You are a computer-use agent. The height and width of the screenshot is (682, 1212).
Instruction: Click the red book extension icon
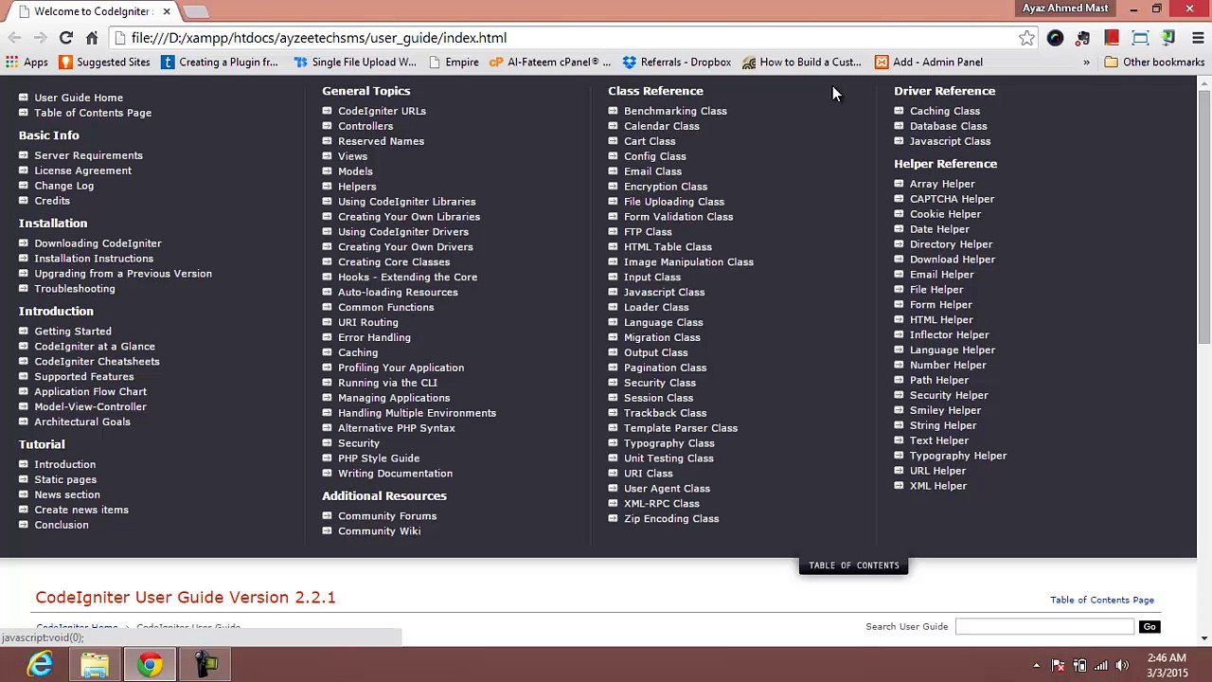1112,38
